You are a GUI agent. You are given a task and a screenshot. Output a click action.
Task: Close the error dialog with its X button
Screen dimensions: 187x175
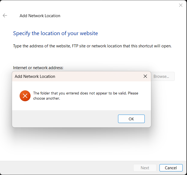click(145, 76)
